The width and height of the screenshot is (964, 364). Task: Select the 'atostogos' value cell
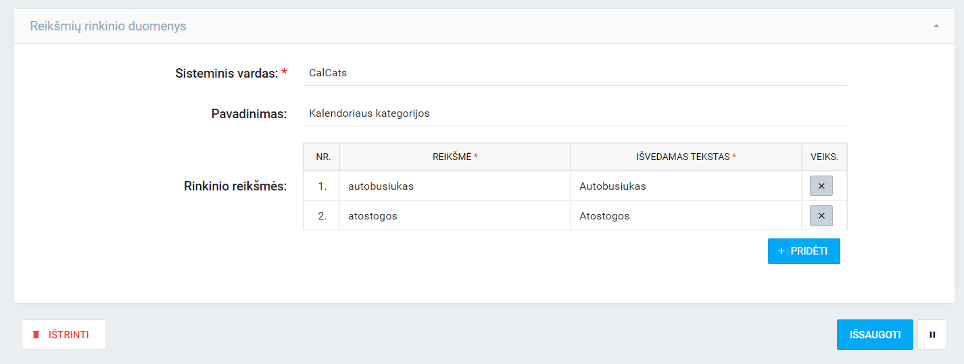tap(454, 216)
